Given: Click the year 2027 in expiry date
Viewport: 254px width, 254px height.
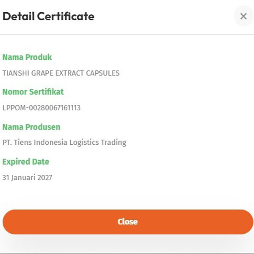Looking at the screenshot, I should [x=44, y=178].
